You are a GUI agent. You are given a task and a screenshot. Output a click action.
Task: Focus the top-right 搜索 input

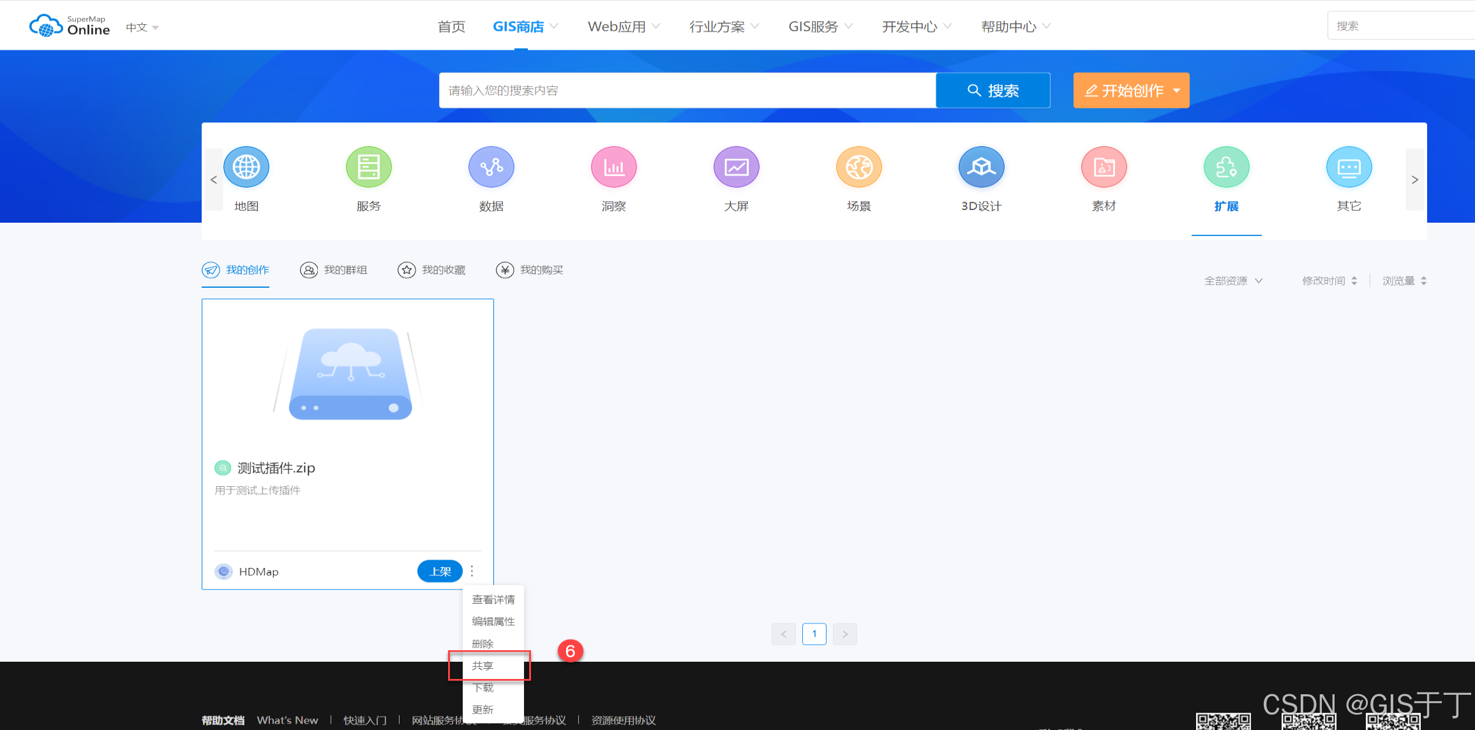pos(1401,26)
